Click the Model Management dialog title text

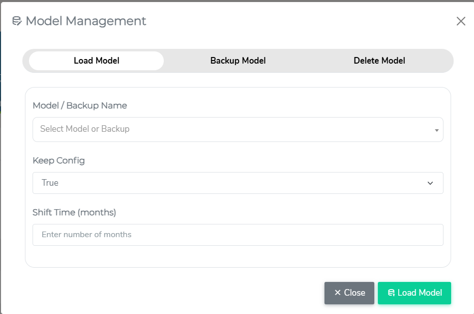click(86, 21)
